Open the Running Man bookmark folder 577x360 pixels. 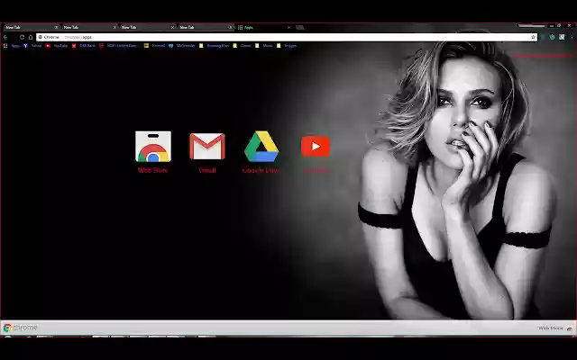[215, 46]
